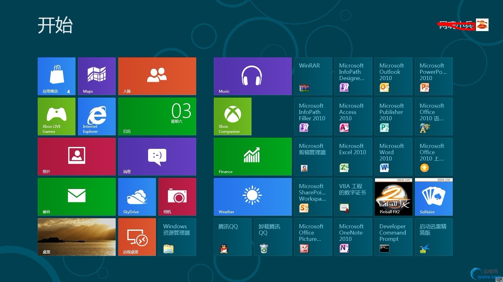Screen dimensions: 503x282
Task: Launch WinRAR tile
Action: (x=313, y=76)
